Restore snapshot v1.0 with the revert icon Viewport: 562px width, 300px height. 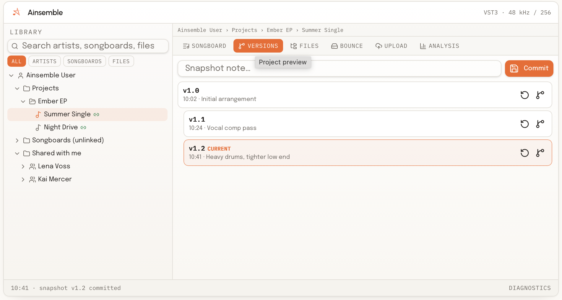524,95
